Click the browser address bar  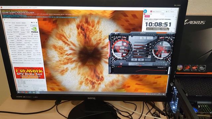pos(160,12)
